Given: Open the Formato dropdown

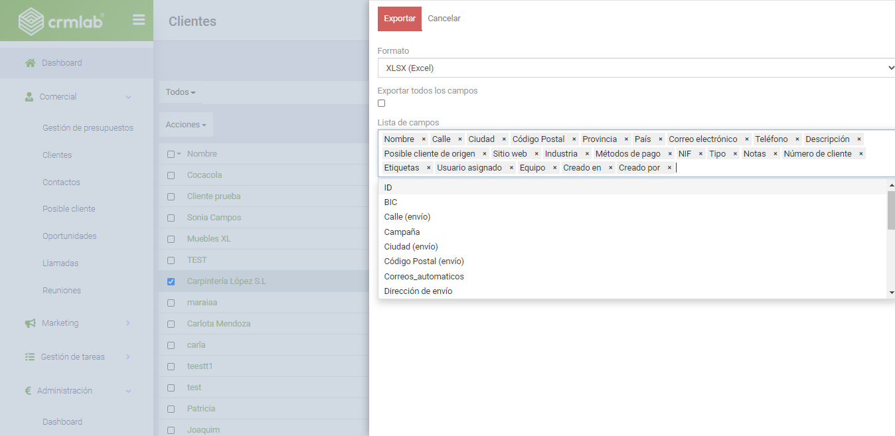Looking at the screenshot, I should click(x=636, y=68).
